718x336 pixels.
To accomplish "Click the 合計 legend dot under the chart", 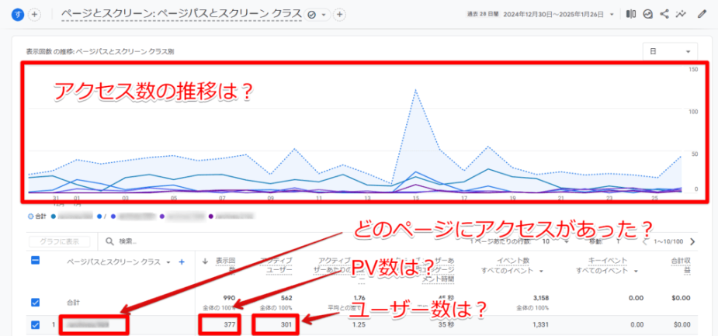I will pos(30,215).
